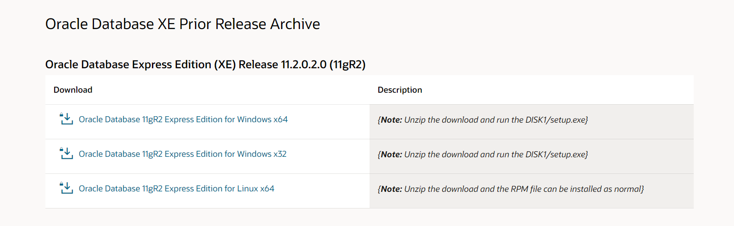Click the Download column header
The height and width of the screenshot is (226, 734).
coord(73,90)
